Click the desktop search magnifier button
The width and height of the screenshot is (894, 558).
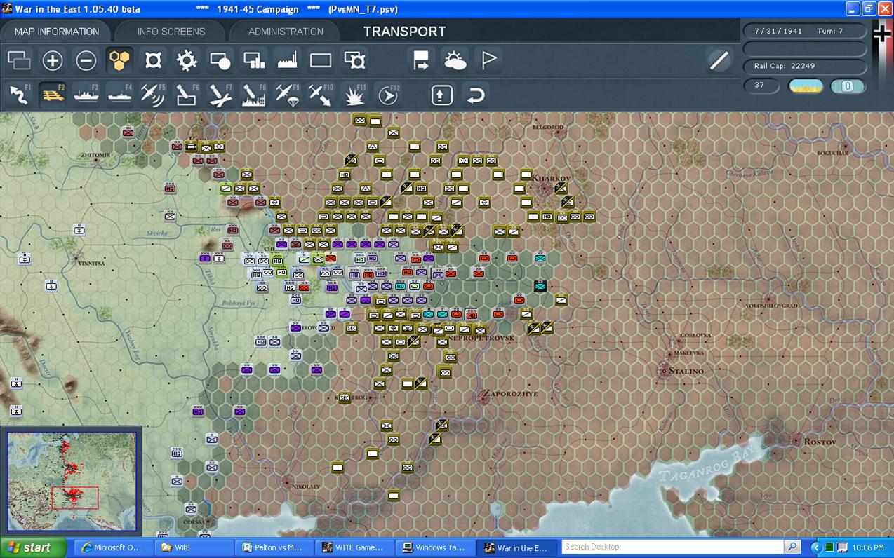pos(792,547)
